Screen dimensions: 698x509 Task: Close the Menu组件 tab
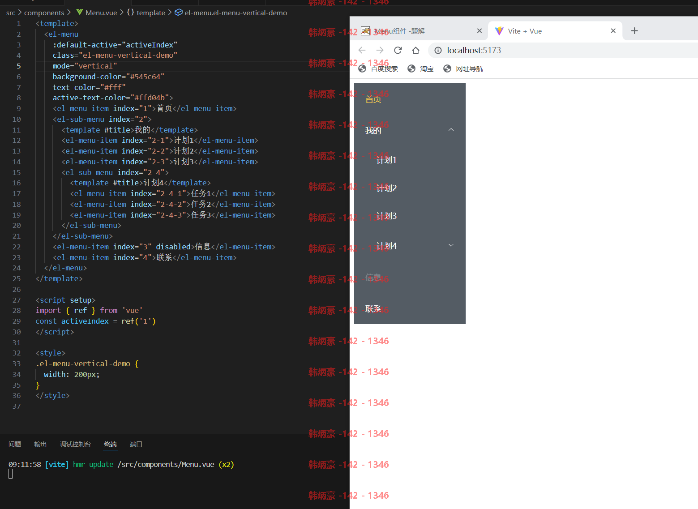tap(480, 31)
